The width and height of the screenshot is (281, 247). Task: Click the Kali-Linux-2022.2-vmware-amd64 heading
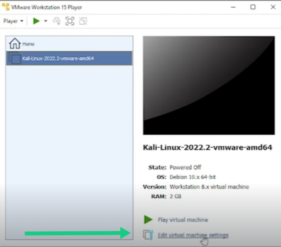tap(207, 147)
